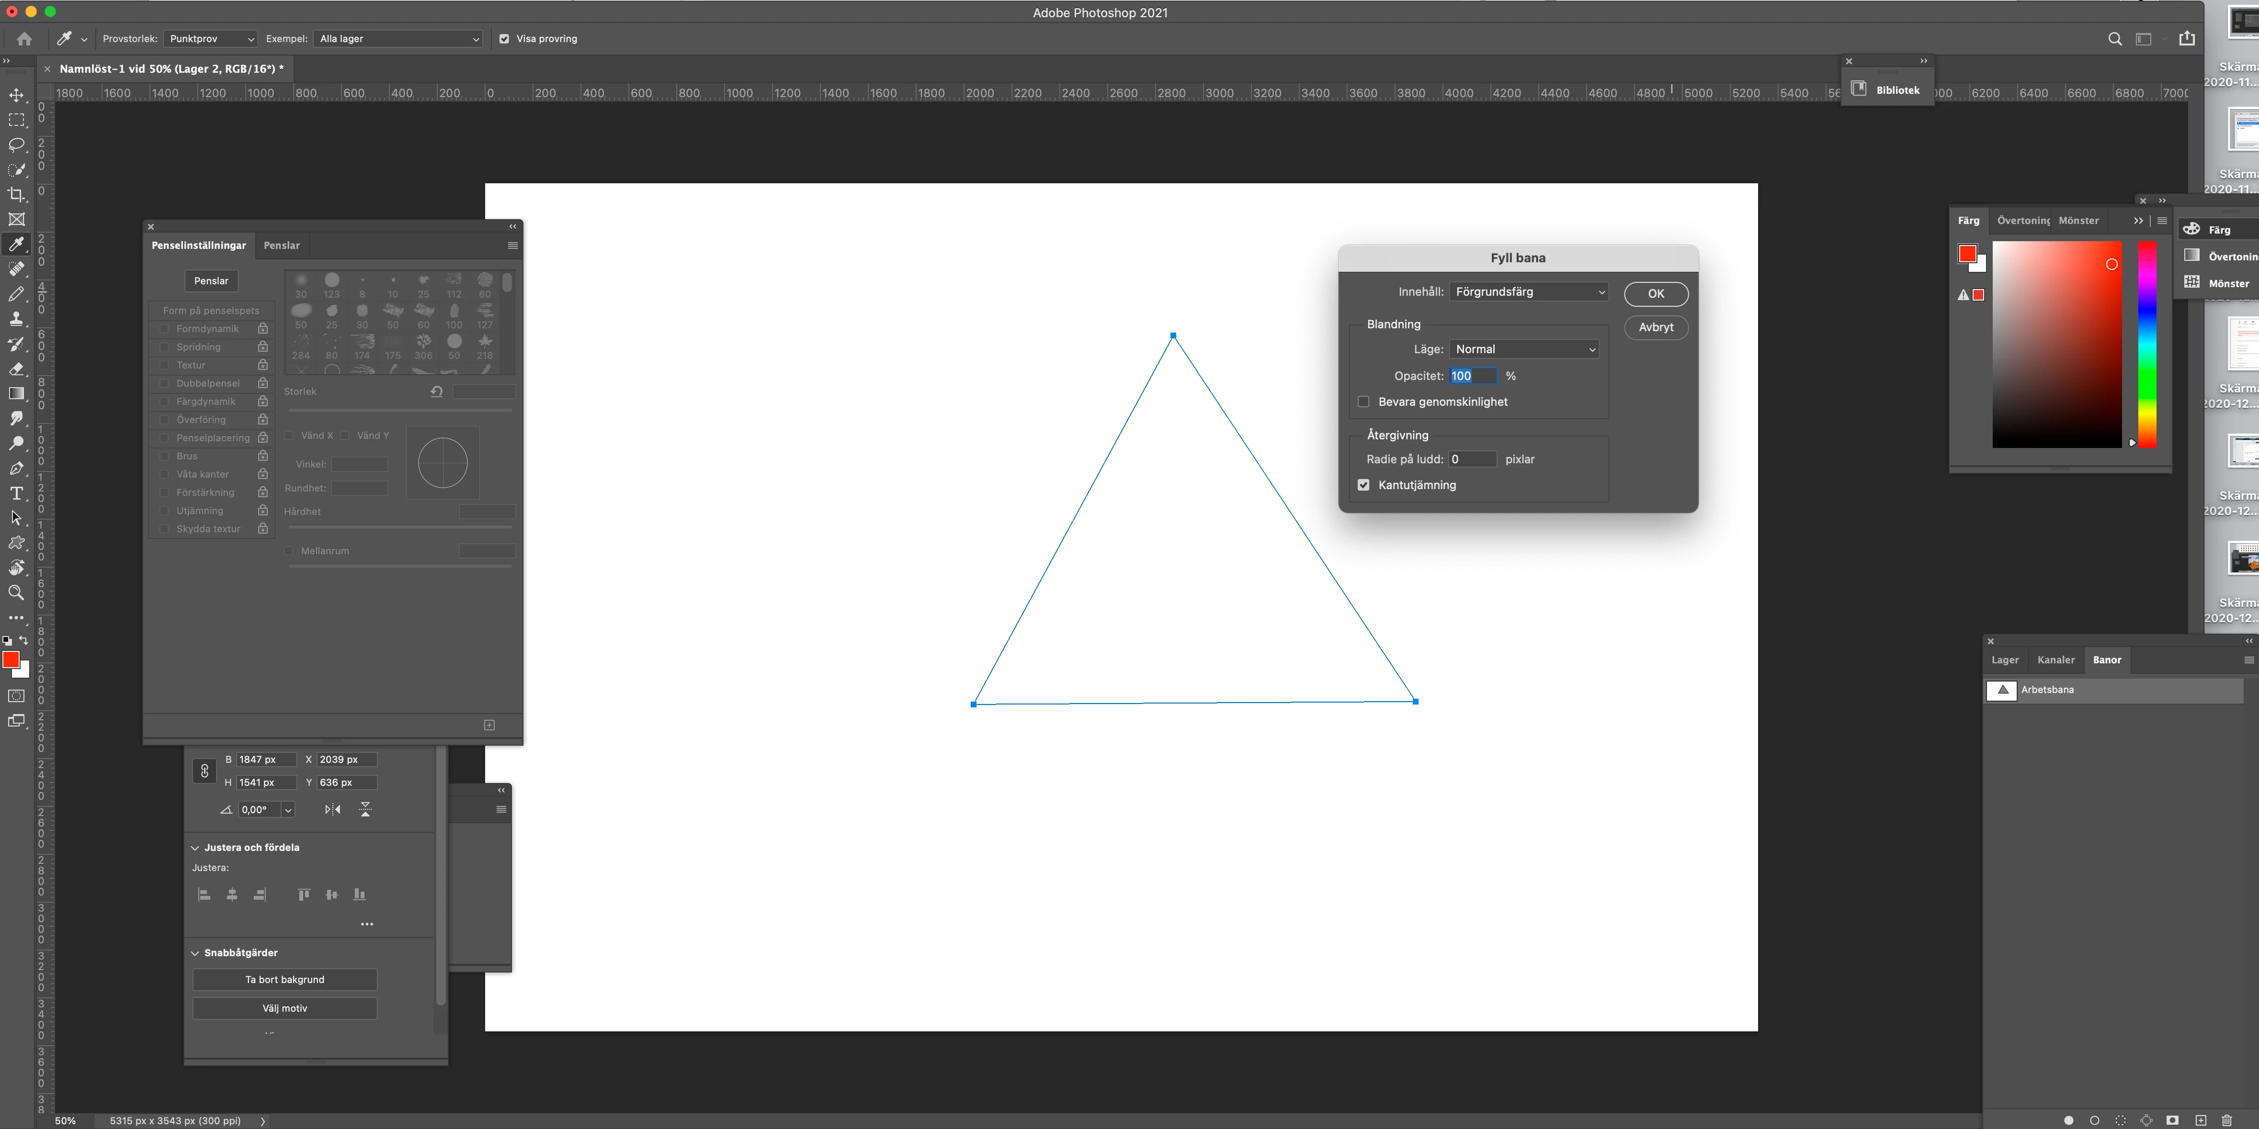Viewport: 2259px width, 1129px height.
Task: Open the Innehåll Förgrundsfärg dropdown
Action: coord(1529,292)
